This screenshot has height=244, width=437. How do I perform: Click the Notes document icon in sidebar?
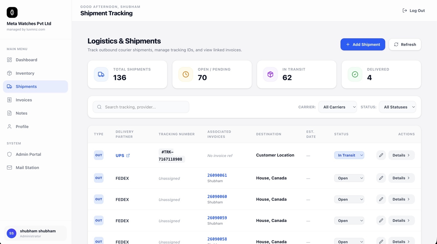[9, 113]
